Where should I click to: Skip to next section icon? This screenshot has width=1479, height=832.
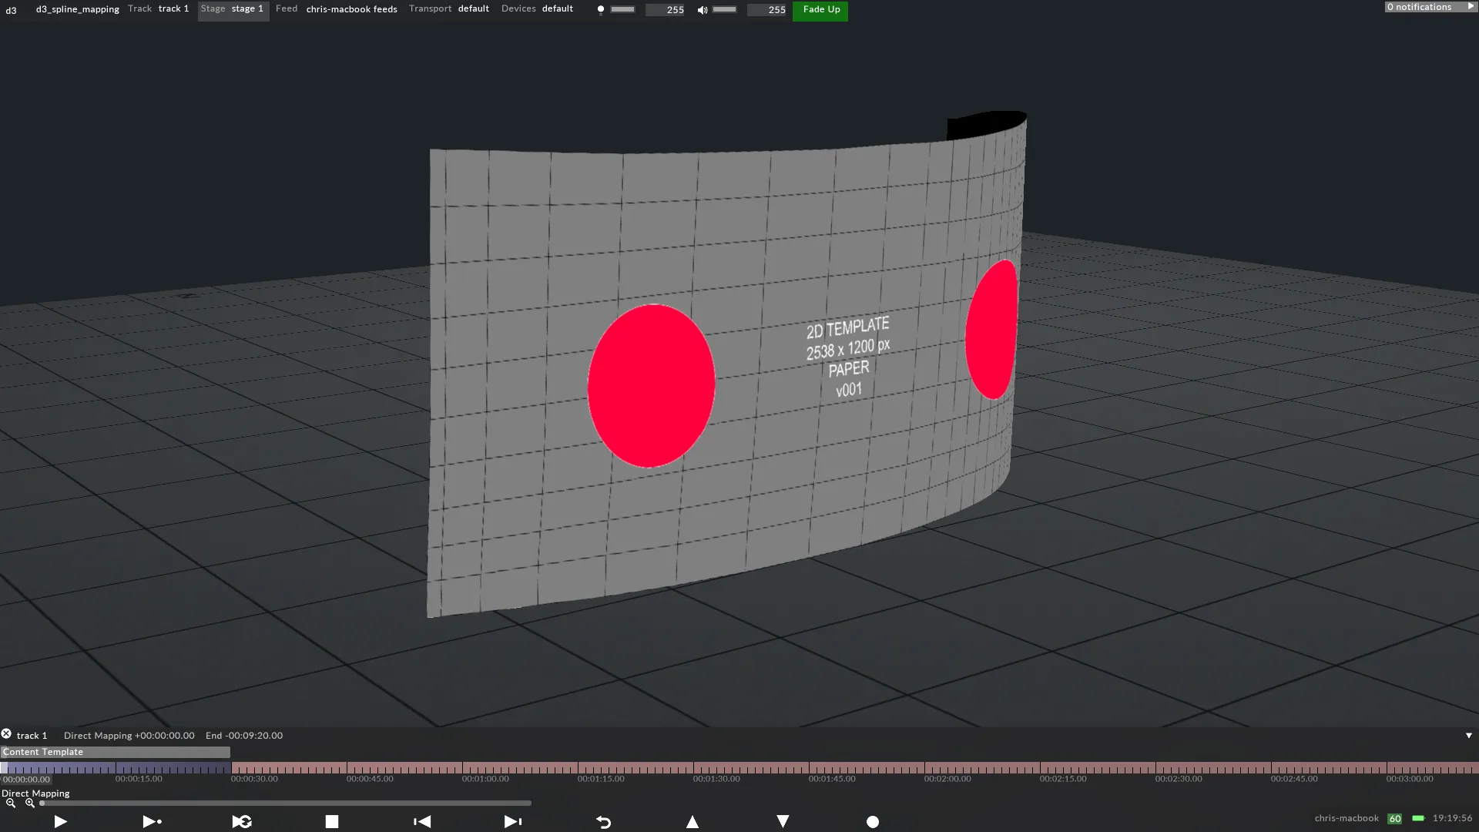[x=512, y=821]
